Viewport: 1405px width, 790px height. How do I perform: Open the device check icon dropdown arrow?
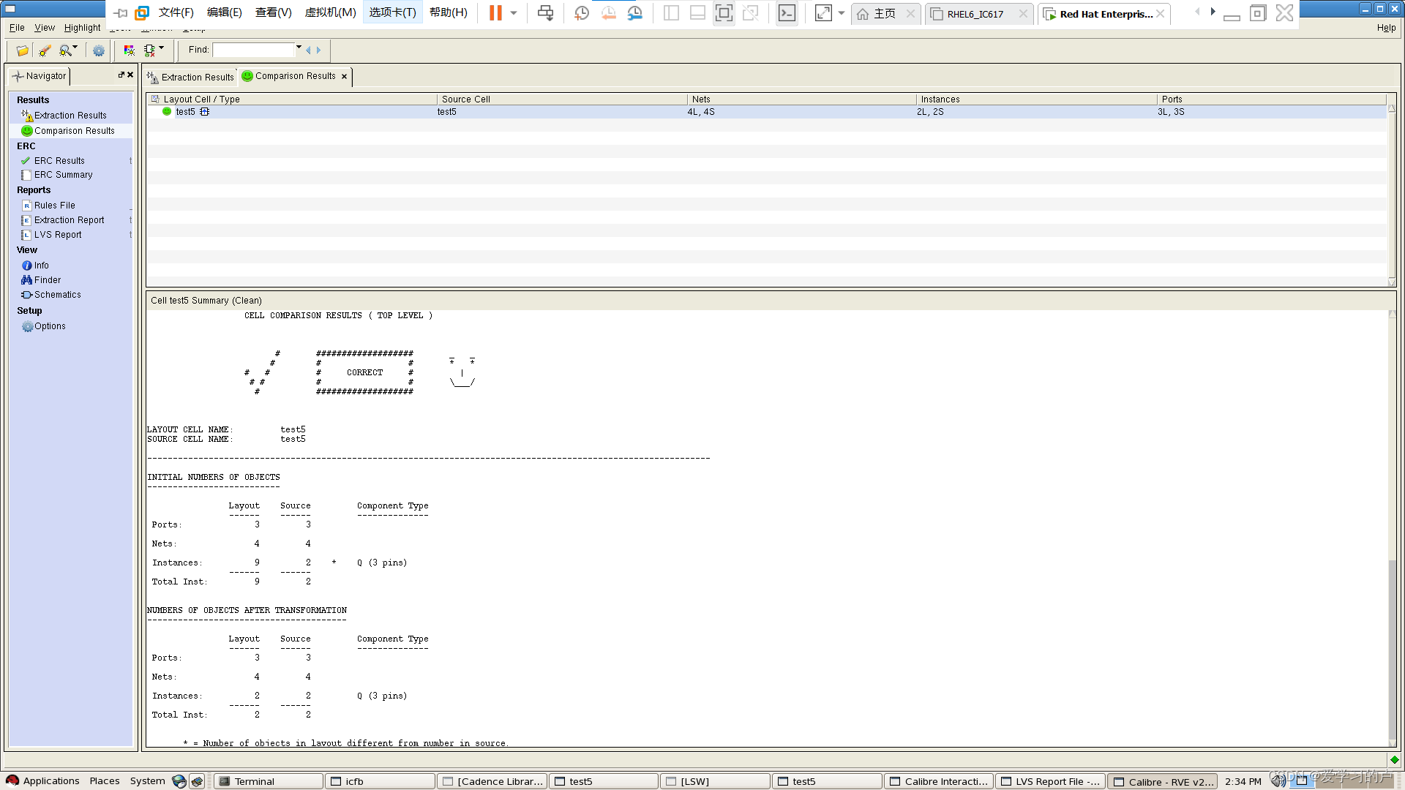[161, 48]
